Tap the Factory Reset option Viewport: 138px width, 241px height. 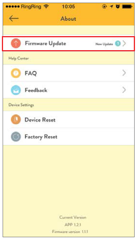(x=69, y=136)
